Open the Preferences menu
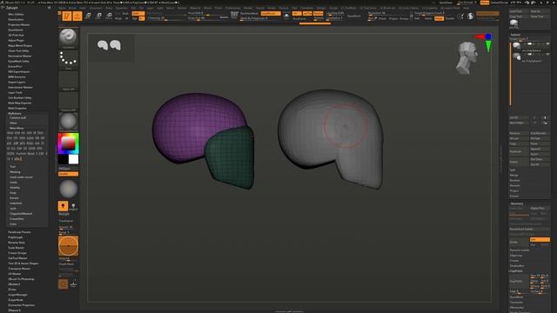 tap(232, 8)
